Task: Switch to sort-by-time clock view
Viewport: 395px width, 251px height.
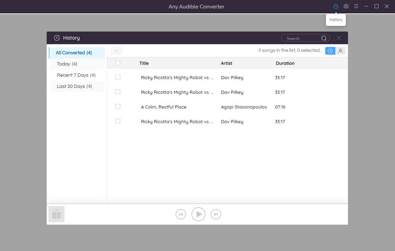Action: coord(330,51)
